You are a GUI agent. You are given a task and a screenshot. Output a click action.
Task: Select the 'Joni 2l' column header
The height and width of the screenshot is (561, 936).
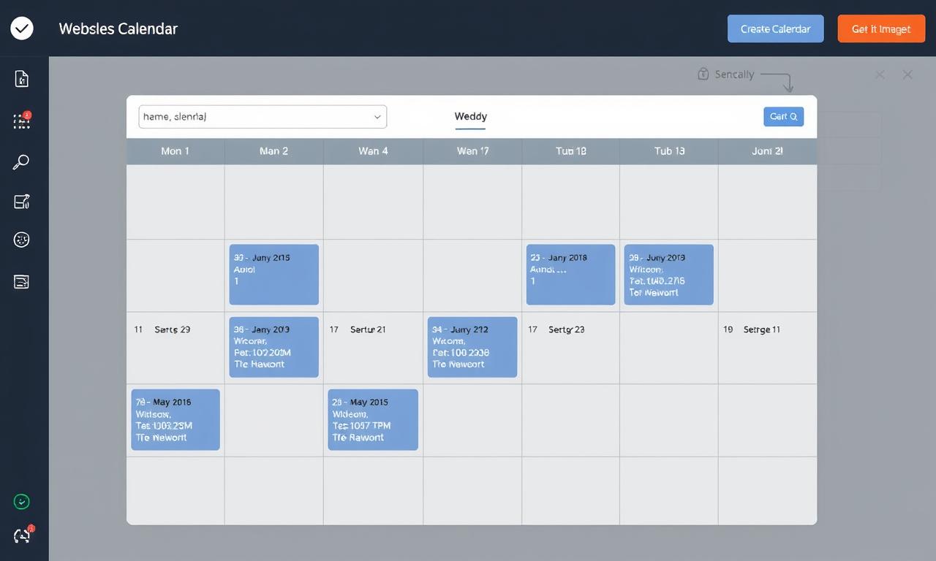767,151
